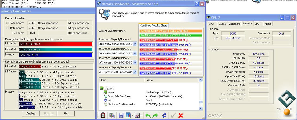Screen dimensions: 297x120
Task: Open the SPD tab in CPU-Z
Action: tap(257, 24)
